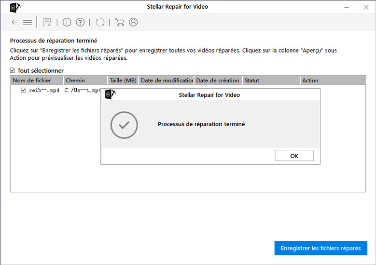Click the Statut column header
Image resolution: width=376 pixels, height=265 pixels.
(x=271, y=80)
